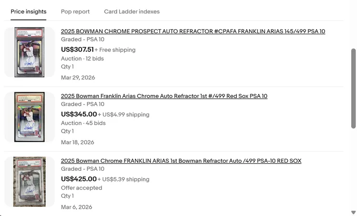Open the Red Sox PSA 10 1st #/499 listing link
Image resolution: width=357 pixels, height=216 pixels.
(164, 96)
